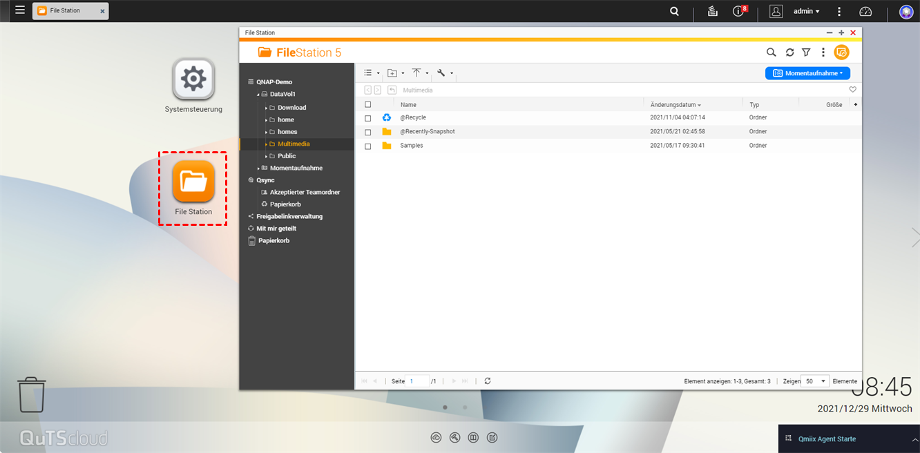
Task: Close the File Station taskbar tab
Action: [x=103, y=12]
